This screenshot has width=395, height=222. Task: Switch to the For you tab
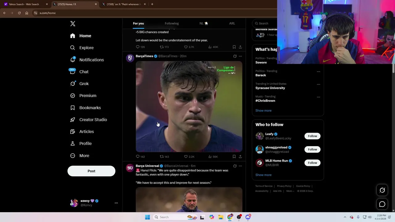(138, 23)
